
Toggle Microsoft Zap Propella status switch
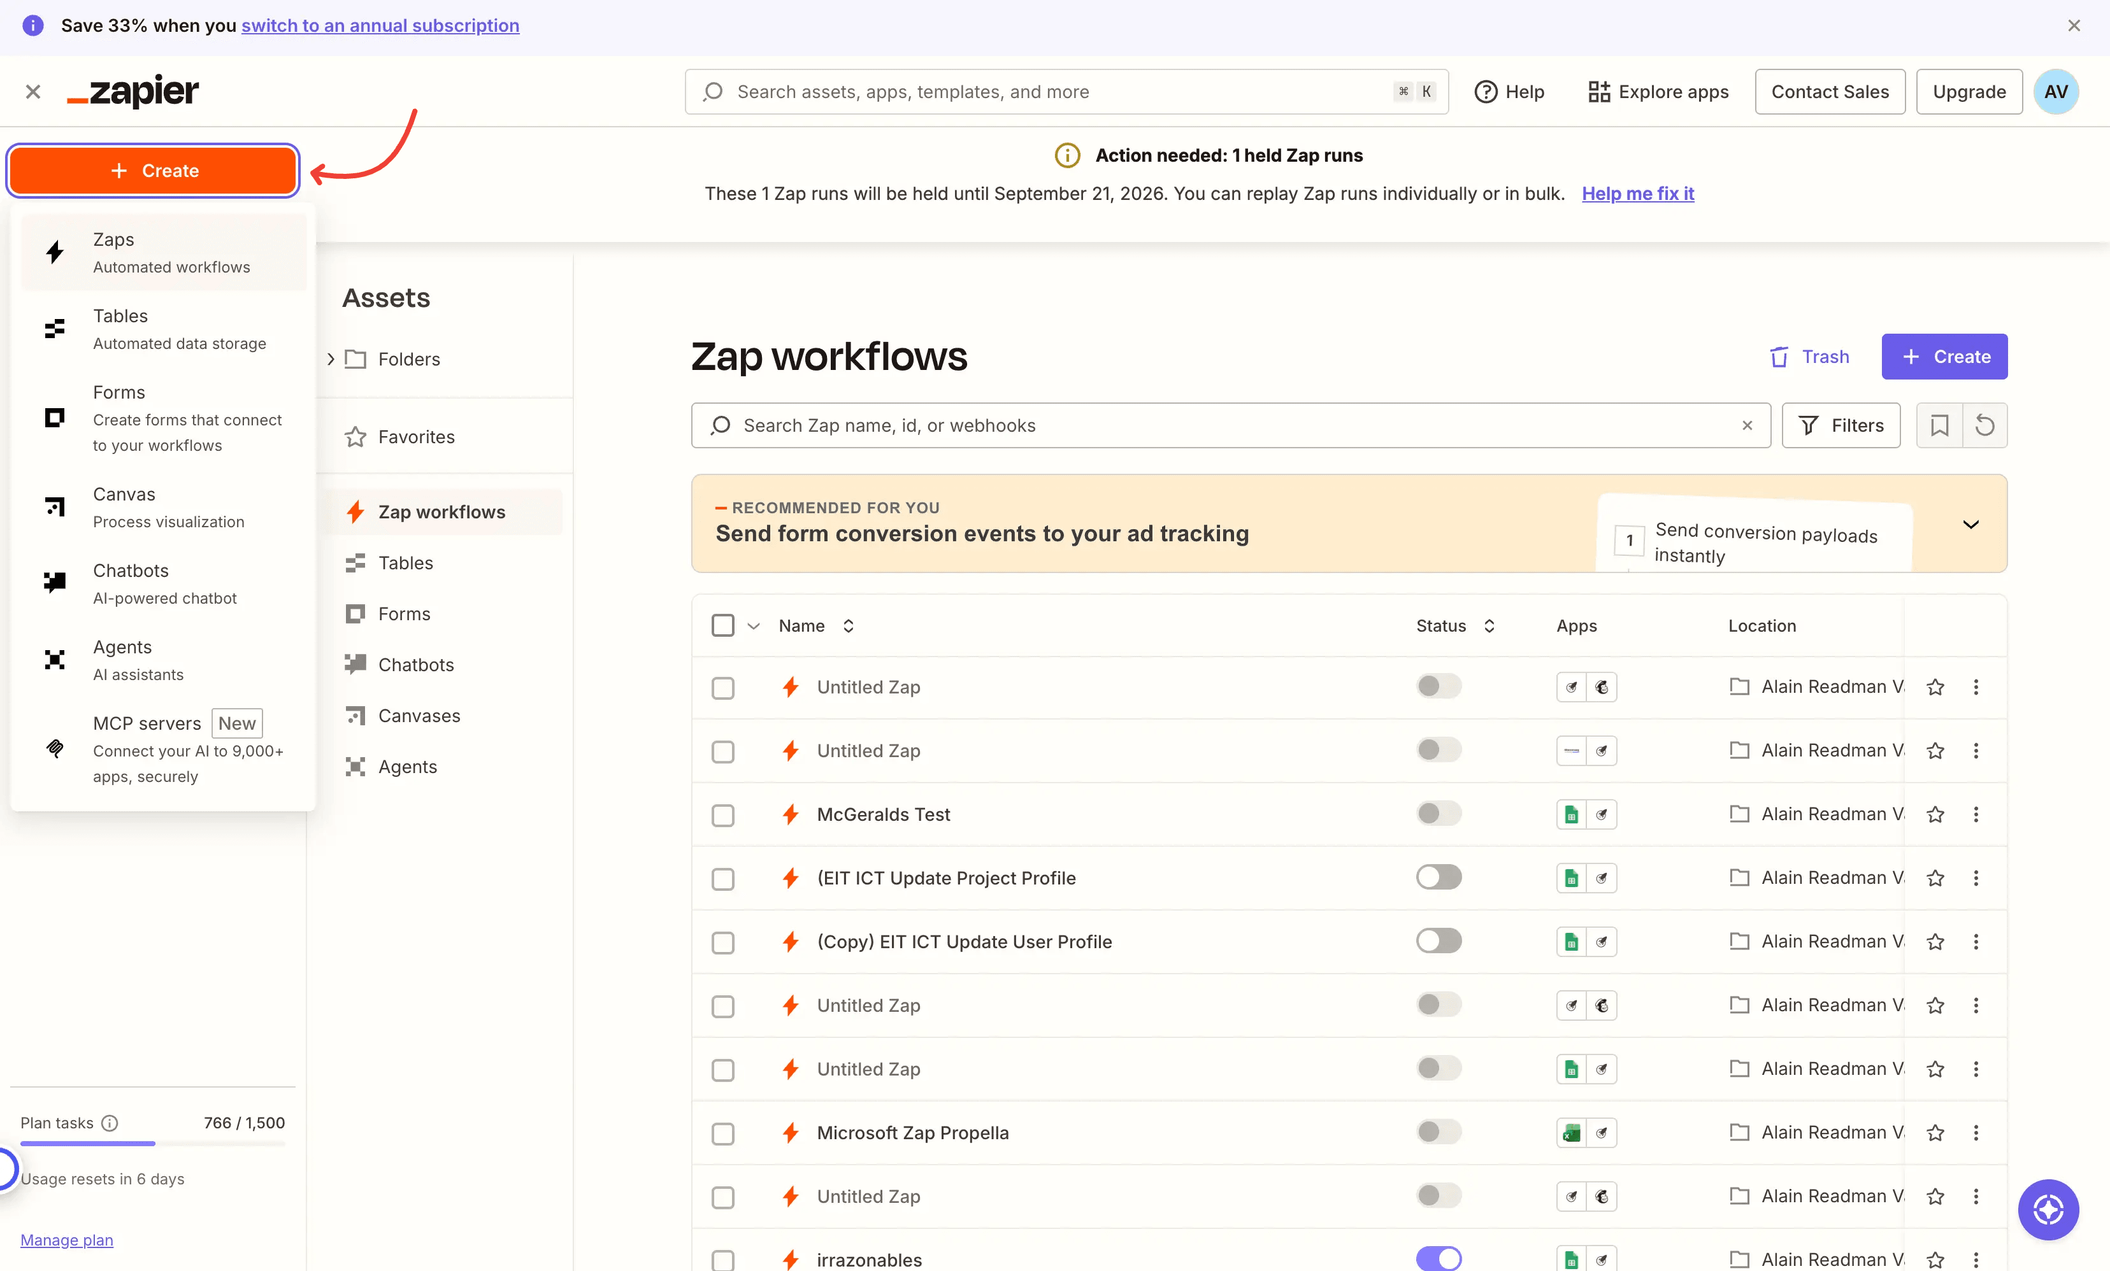click(1439, 1132)
